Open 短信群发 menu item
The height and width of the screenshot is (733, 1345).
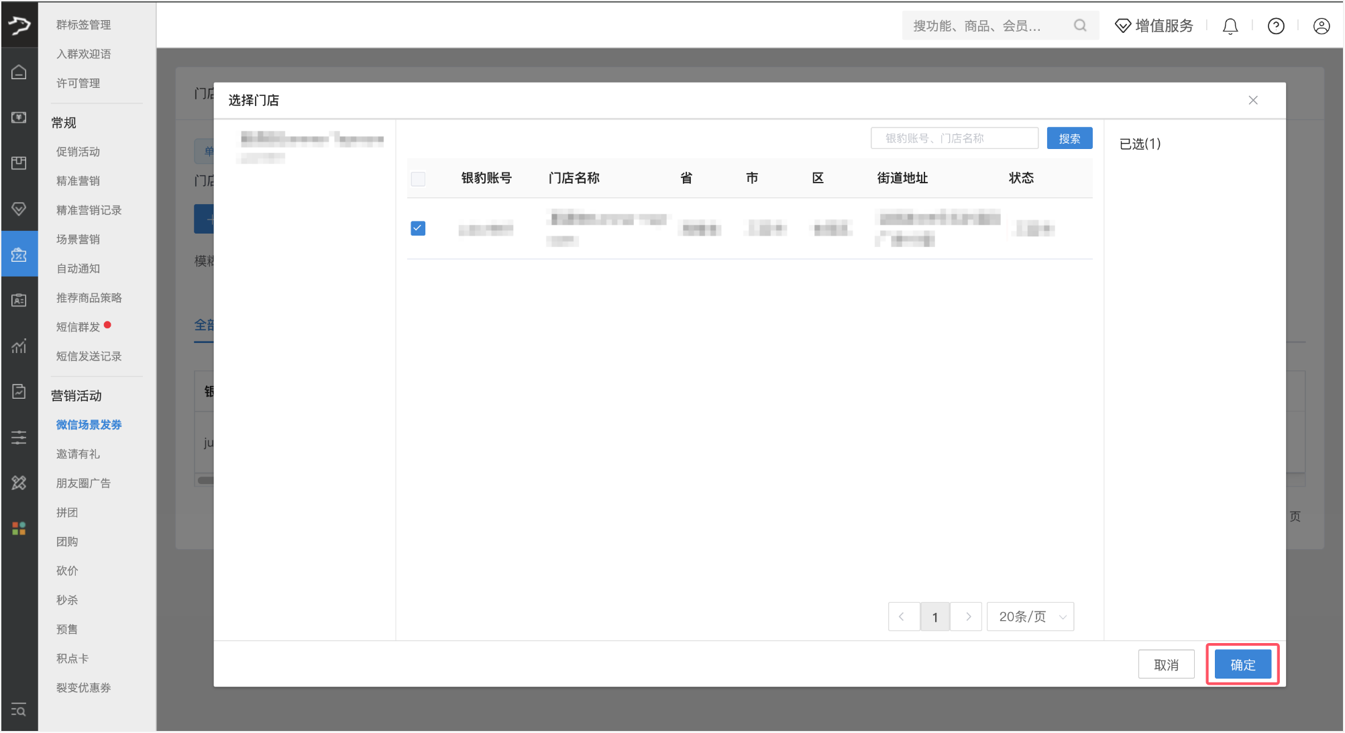78,327
